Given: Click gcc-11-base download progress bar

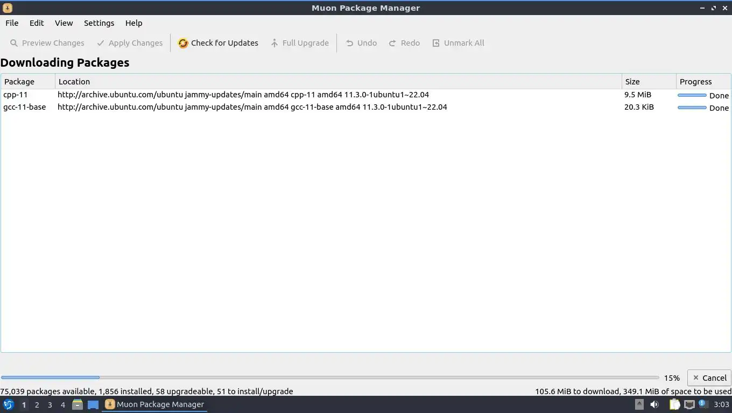Looking at the screenshot, I should coord(692,108).
